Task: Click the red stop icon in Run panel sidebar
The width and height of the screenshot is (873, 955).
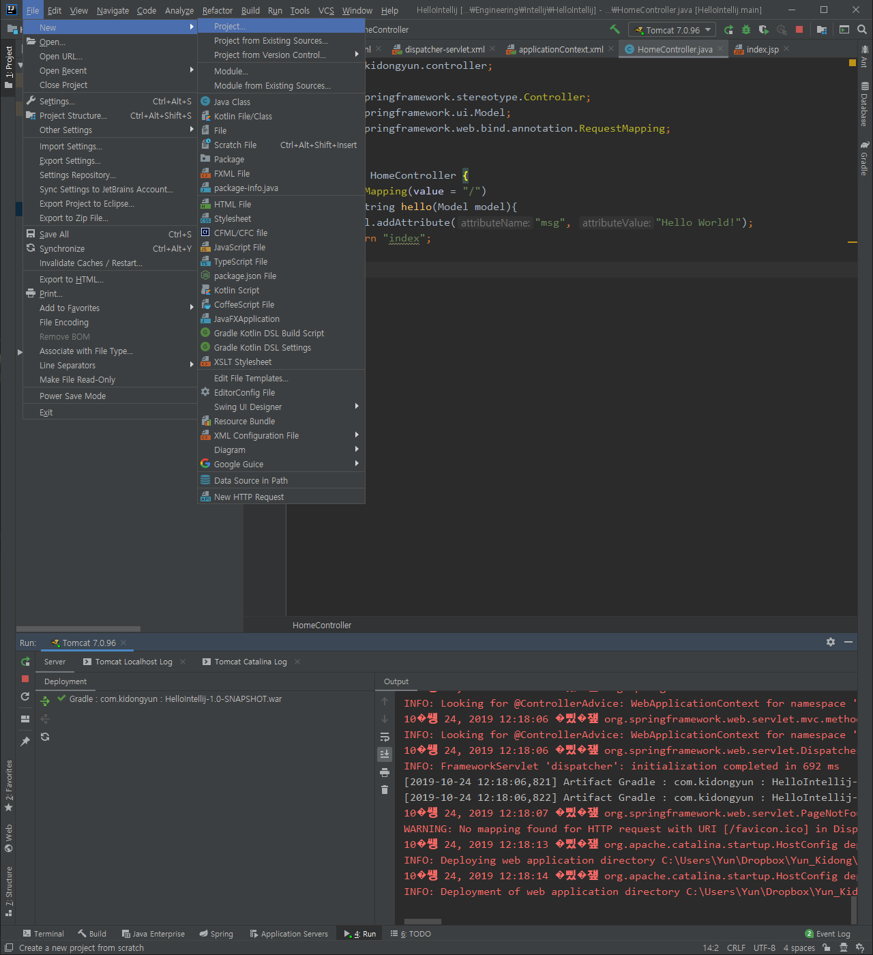Action: point(25,679)
